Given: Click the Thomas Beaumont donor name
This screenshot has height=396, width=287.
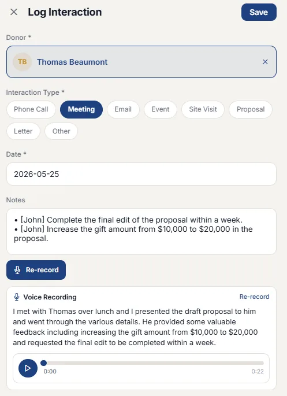Looking at the screenshot, I should pyautogui.click(x=72, y=62).
